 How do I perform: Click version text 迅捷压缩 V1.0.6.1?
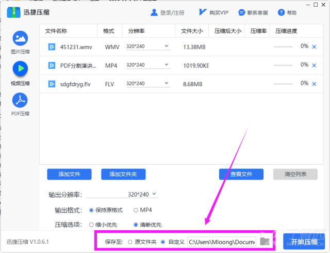click(x=27, y=242)
